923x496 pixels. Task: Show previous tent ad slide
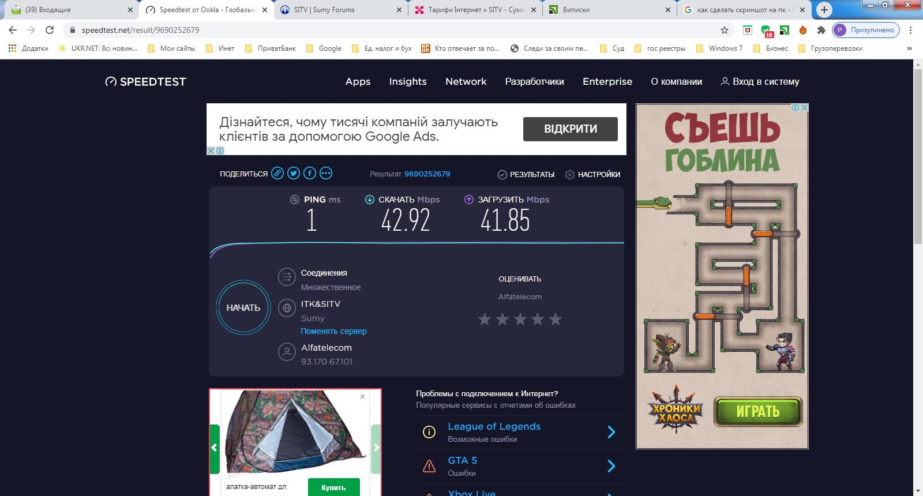tap(215, 448)
